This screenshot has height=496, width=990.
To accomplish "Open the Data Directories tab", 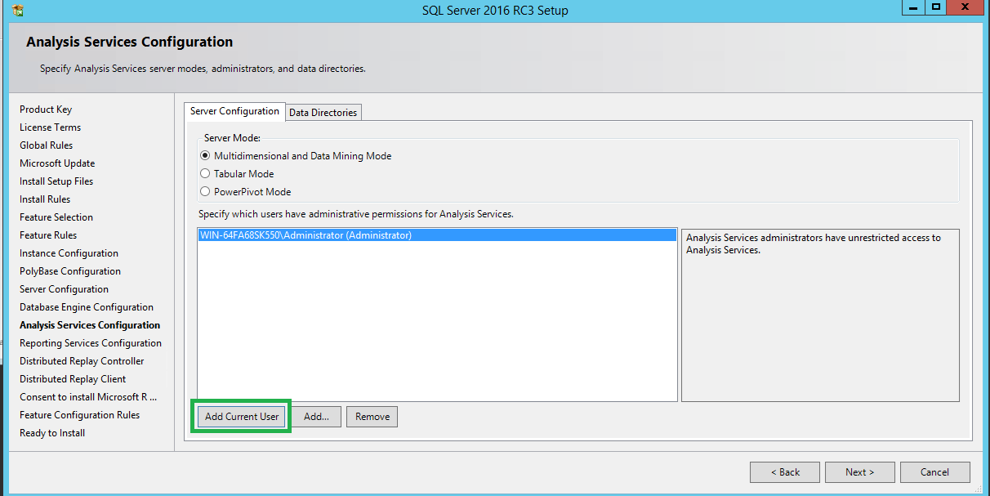I will pyautogui.click(x=323, y=113).
